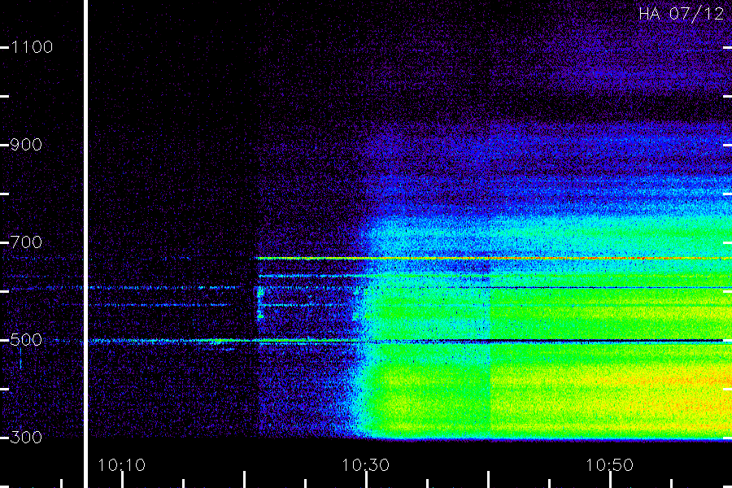Click the 300 frequency axis label
732x488 pixels.
[x=26, y=438]
